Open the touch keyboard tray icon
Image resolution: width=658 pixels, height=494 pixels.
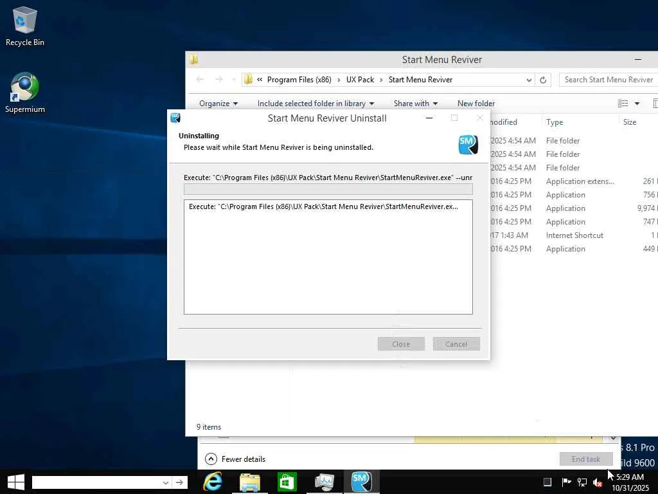click(547, 482)
